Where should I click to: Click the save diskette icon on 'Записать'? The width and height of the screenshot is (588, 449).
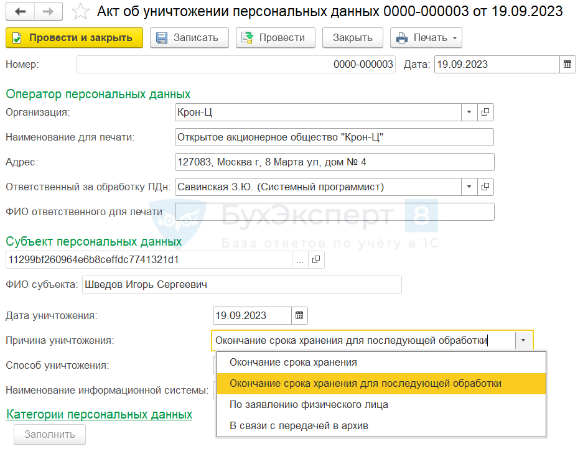coord(162,38)
